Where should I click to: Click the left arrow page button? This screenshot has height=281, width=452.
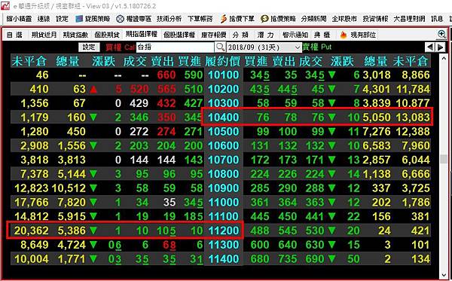click(430, 47)
